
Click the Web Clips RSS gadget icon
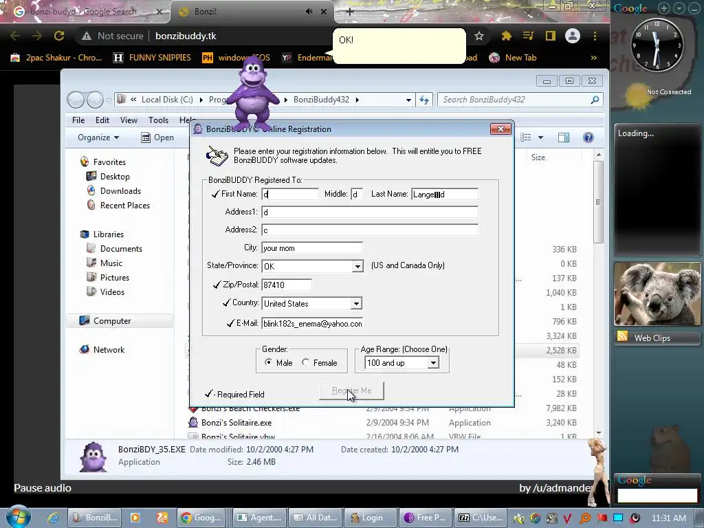622,337
